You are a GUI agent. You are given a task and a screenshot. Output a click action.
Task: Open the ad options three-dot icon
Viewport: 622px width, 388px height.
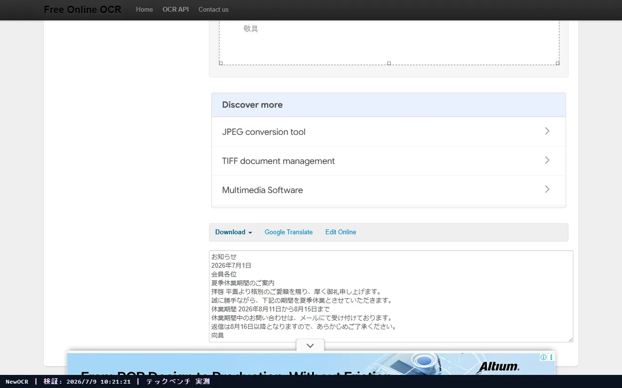[551, 357]
